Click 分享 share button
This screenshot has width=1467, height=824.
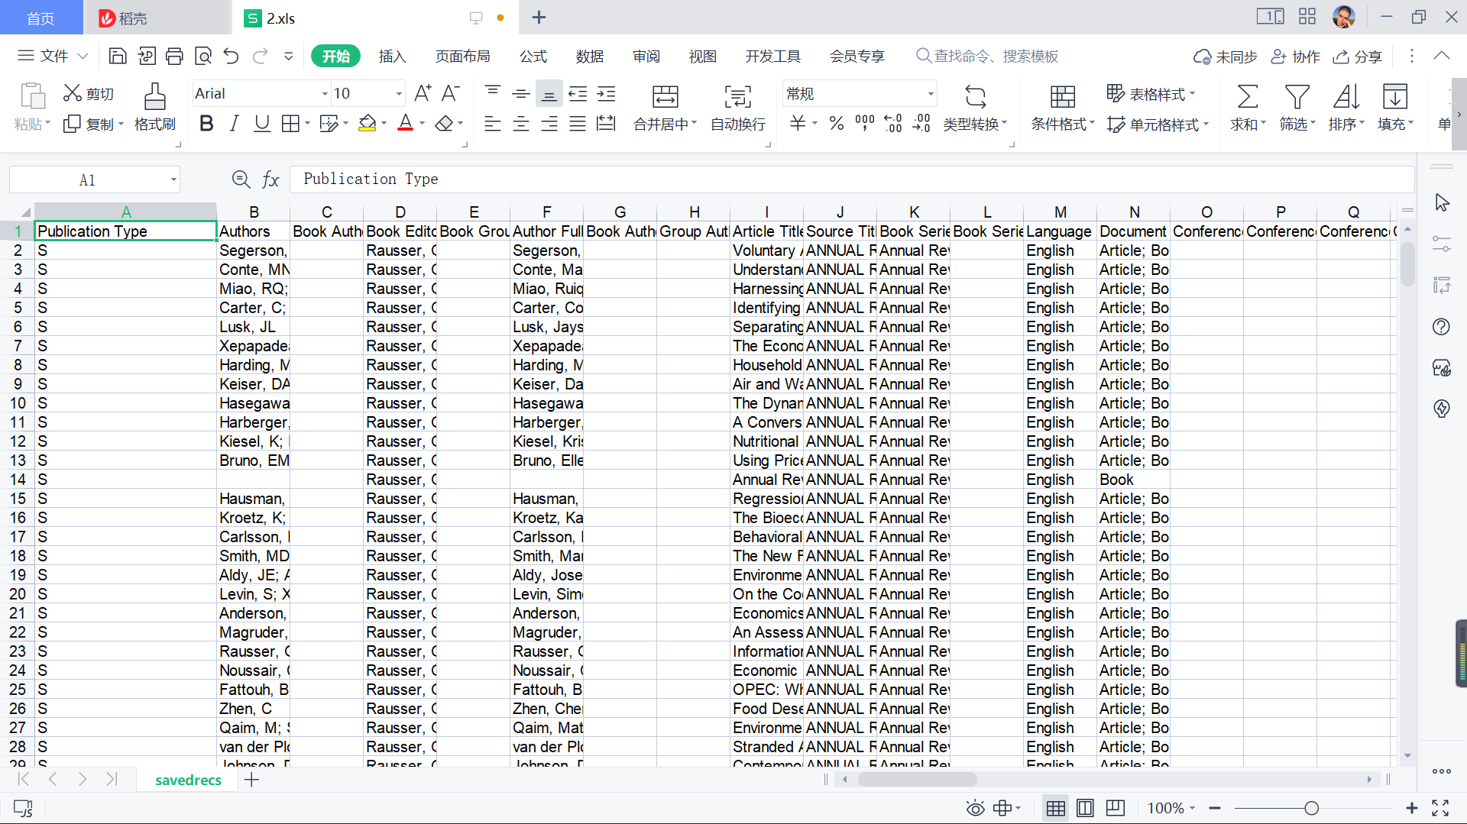coord(1358,57)
